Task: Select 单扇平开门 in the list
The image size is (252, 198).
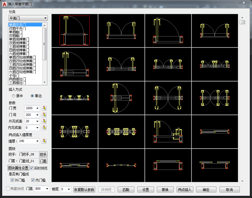Action: point(25,25)
